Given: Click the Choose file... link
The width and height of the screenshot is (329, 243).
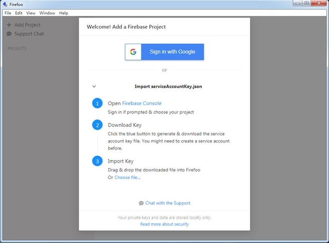Looking at the screenshot, I should [x=127, y=177].
